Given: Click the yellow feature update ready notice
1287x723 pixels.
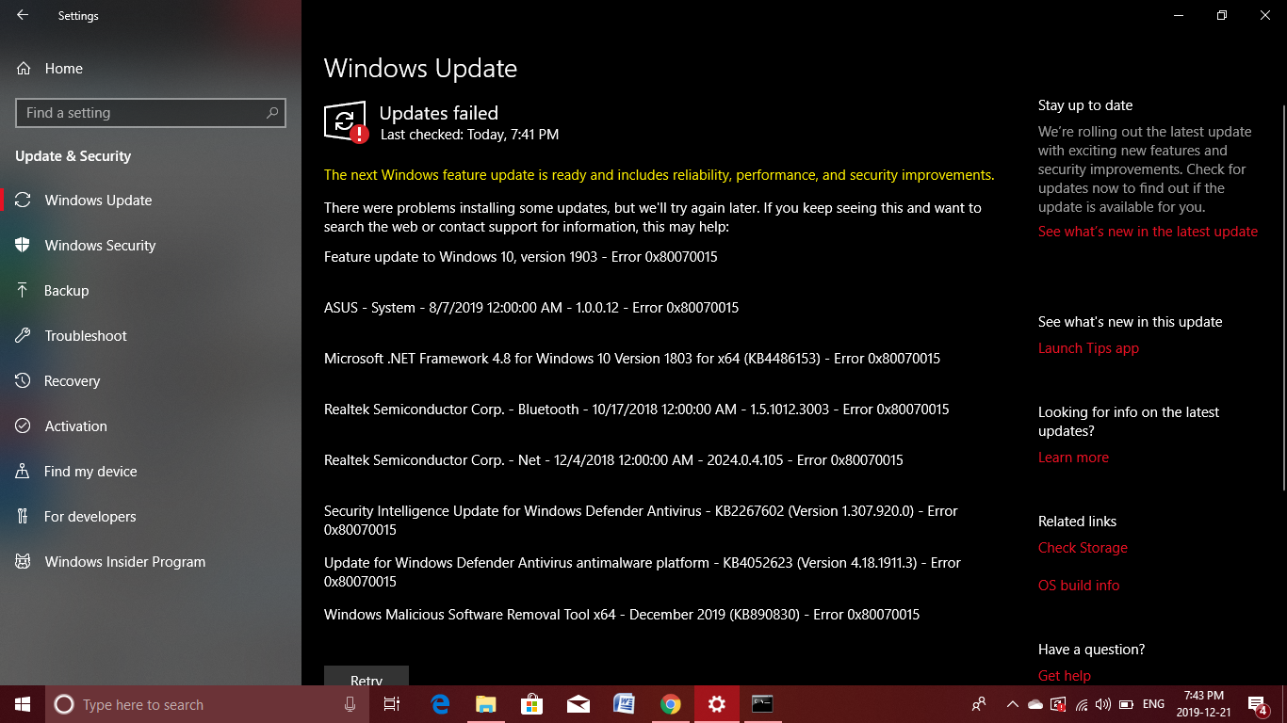Looking at the screenshot, I should pyautogui.click(x=659, y=175).
